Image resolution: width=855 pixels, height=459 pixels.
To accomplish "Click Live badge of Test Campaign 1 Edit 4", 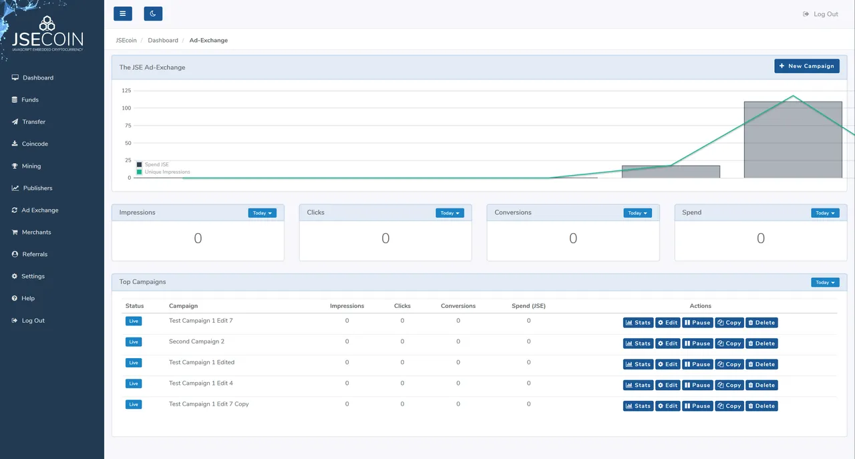I will pos(134,384).
